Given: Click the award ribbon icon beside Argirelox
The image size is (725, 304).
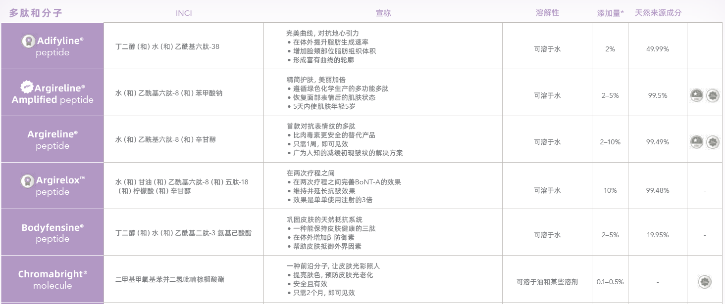Looking at the screenshot, I should tap(28, 181).
